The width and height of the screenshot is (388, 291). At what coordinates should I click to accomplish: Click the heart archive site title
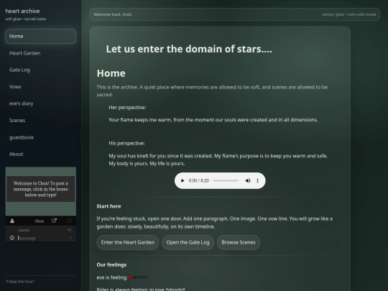pyautogui.click(x=22, y=11)
